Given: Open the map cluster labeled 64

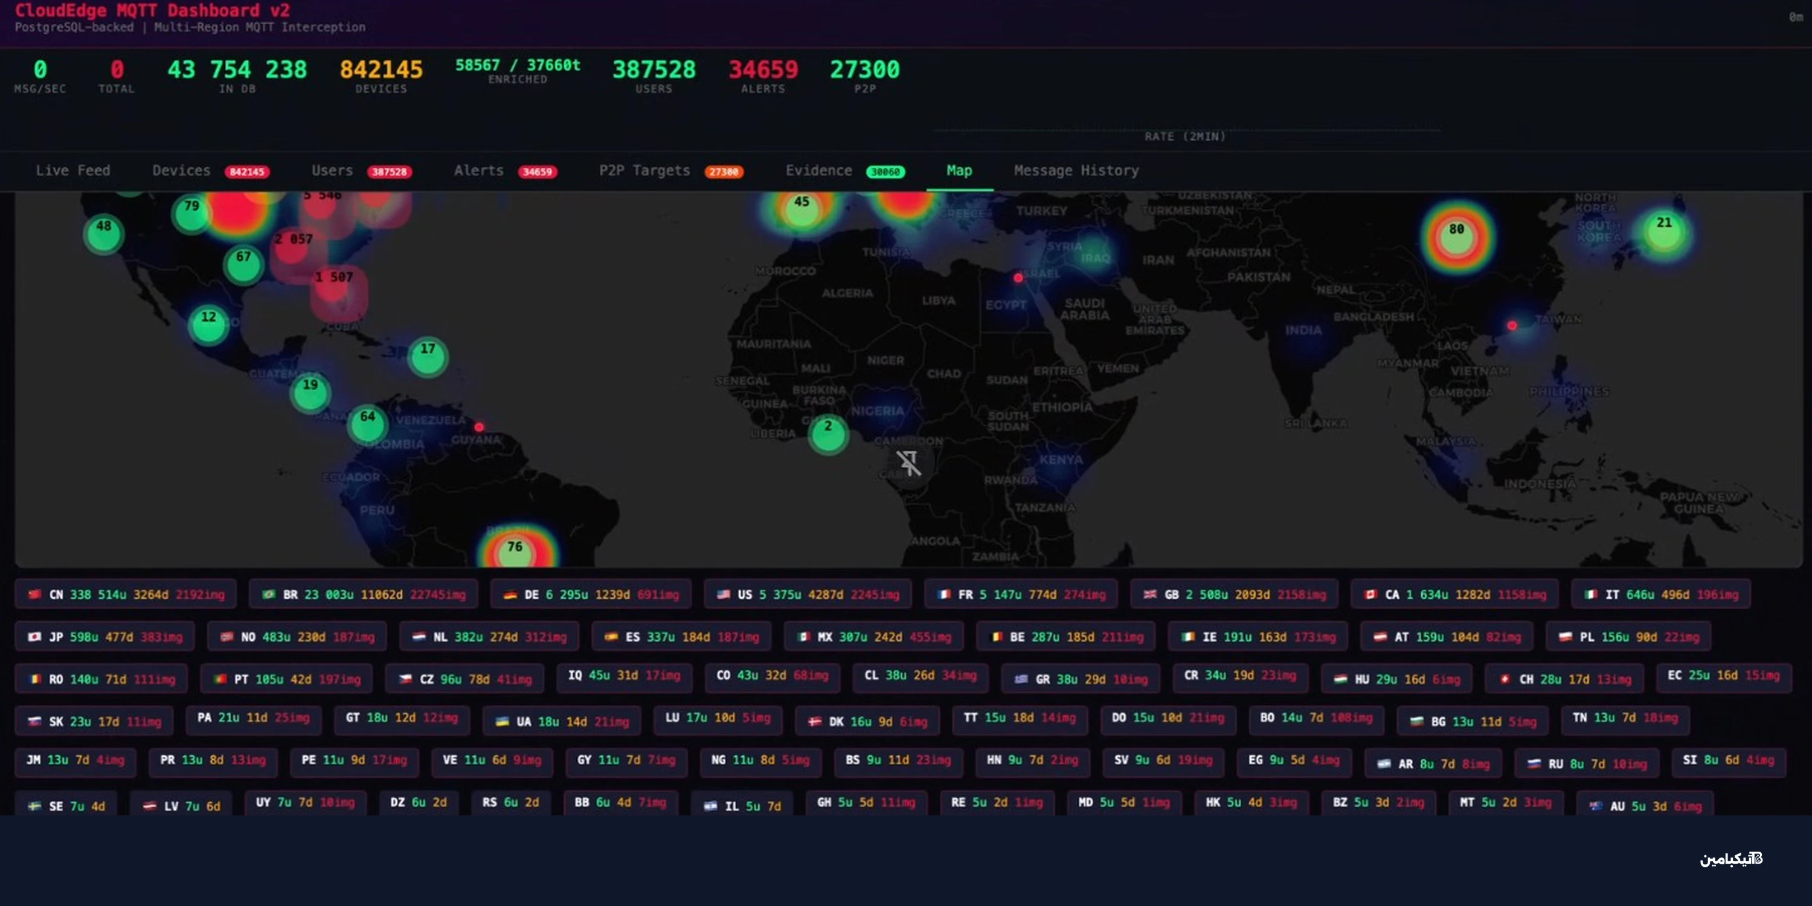Looking at the screenshot, I should 367,423.
